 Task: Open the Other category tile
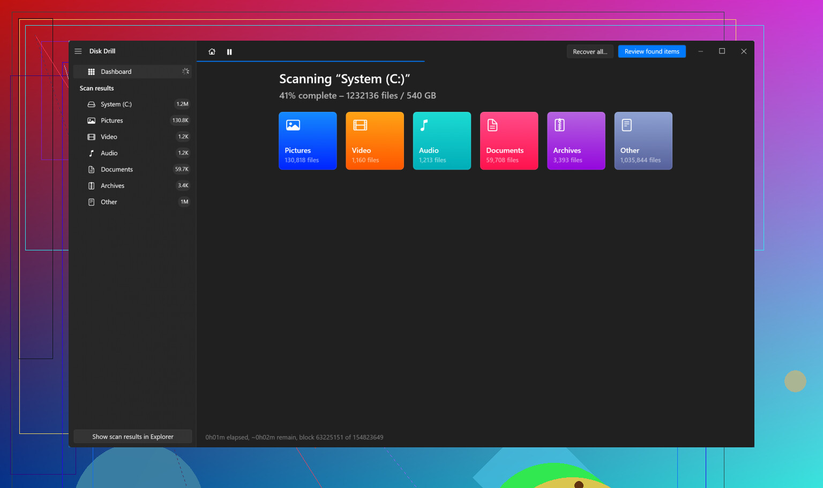tap(643, 141)
